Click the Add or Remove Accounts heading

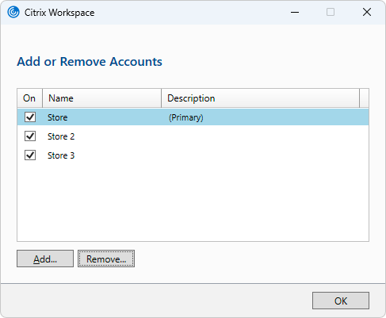pos(90,62)
